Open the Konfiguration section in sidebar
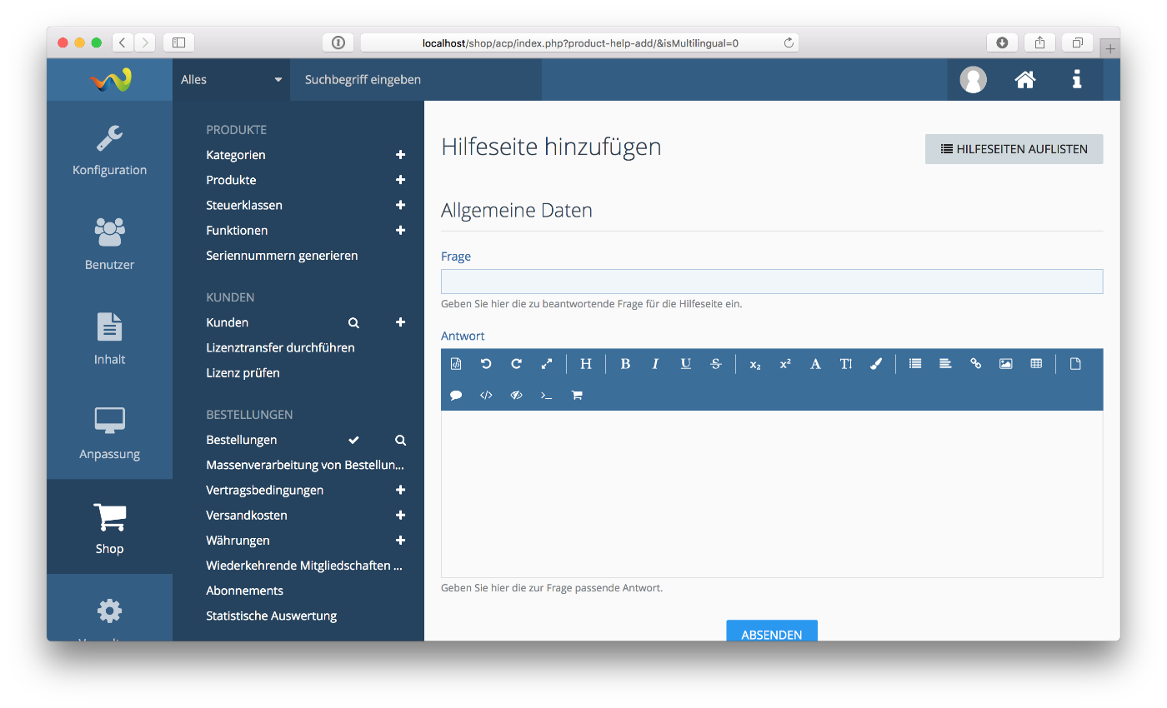Image resolution: width=1167 pixels, height=708 pixels. [109, 150]
